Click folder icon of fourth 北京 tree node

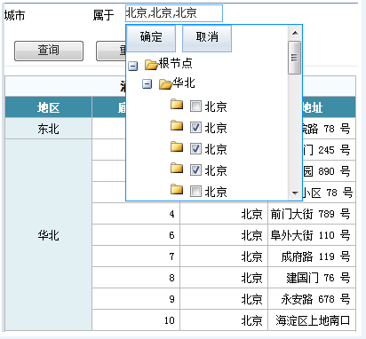(177, 169)
